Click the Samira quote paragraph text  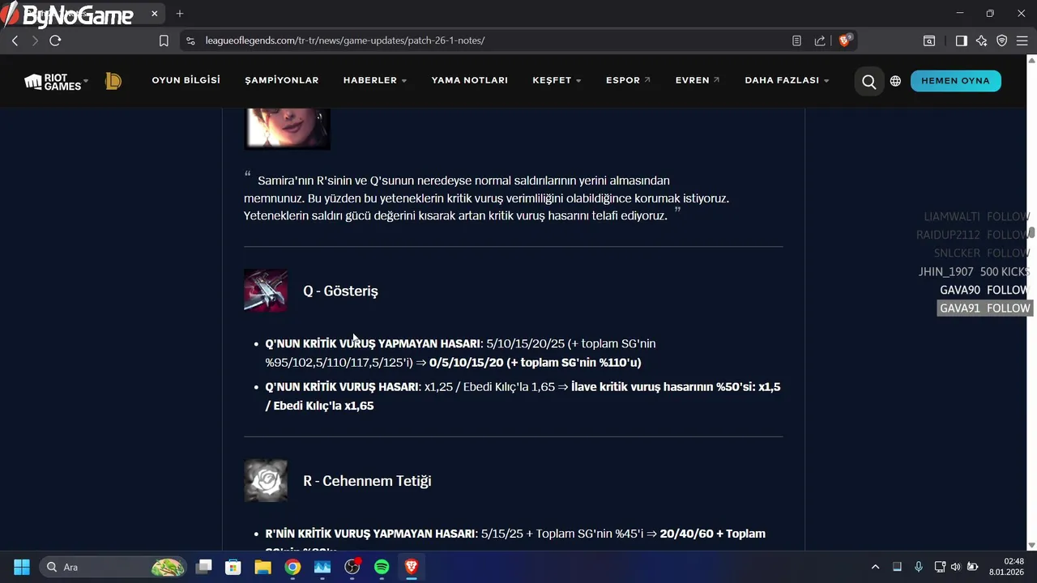coord(486,198)
